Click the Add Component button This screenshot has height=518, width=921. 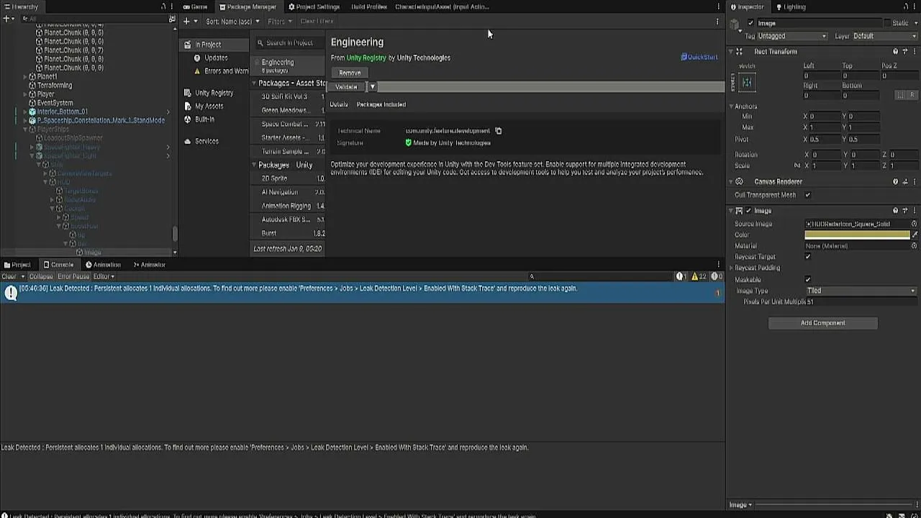pos(822,323)
